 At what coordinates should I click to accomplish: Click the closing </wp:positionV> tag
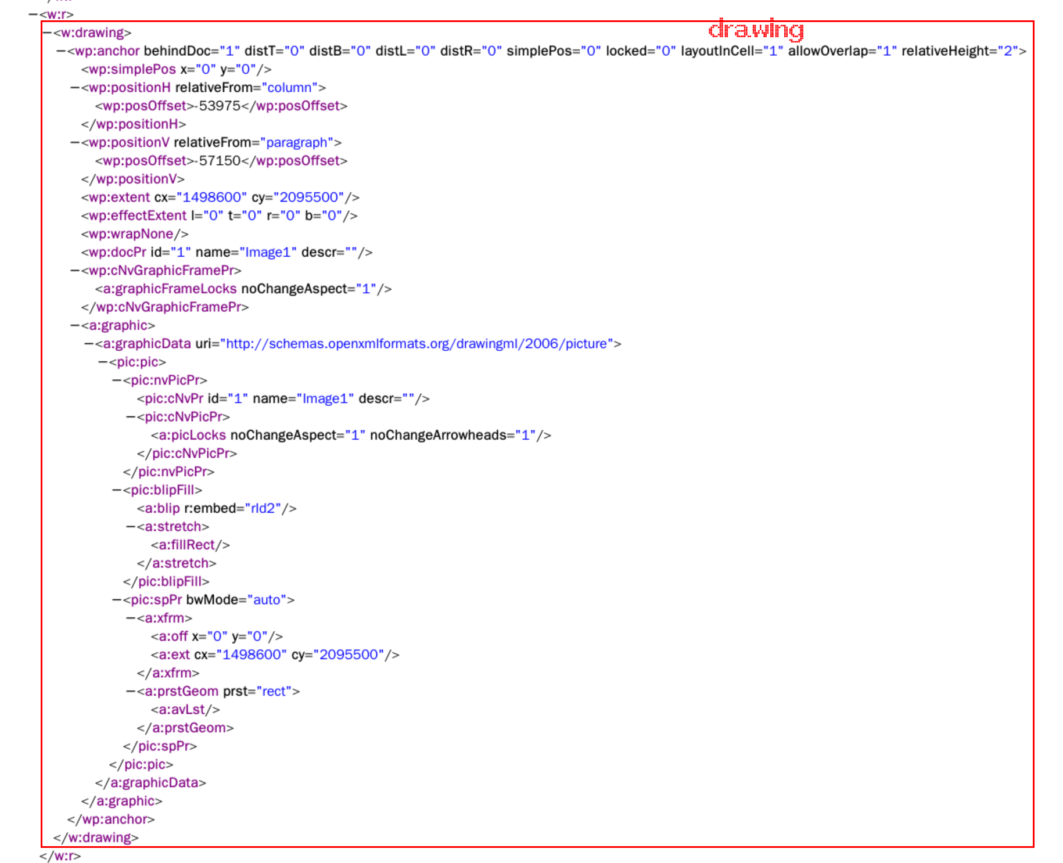pos(133,179)
